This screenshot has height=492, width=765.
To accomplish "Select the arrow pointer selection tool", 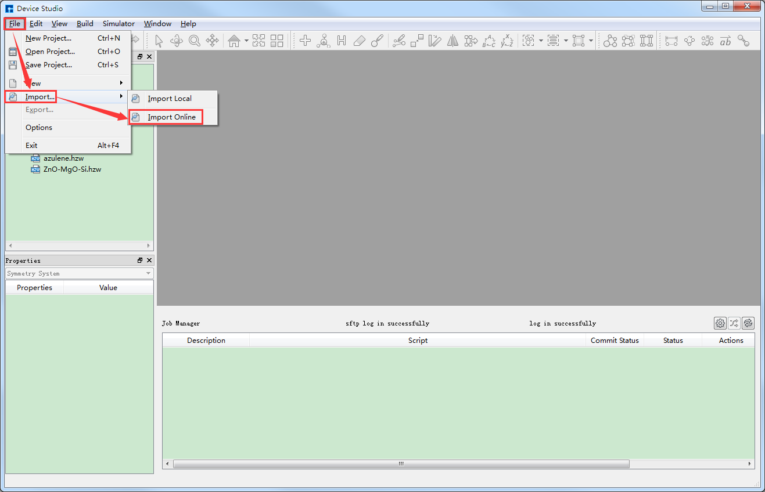I will pos(159,41).
